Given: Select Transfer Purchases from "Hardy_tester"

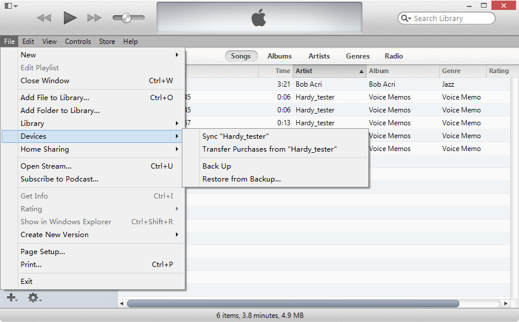Looking at the screenshot, I should pos(276,149).
